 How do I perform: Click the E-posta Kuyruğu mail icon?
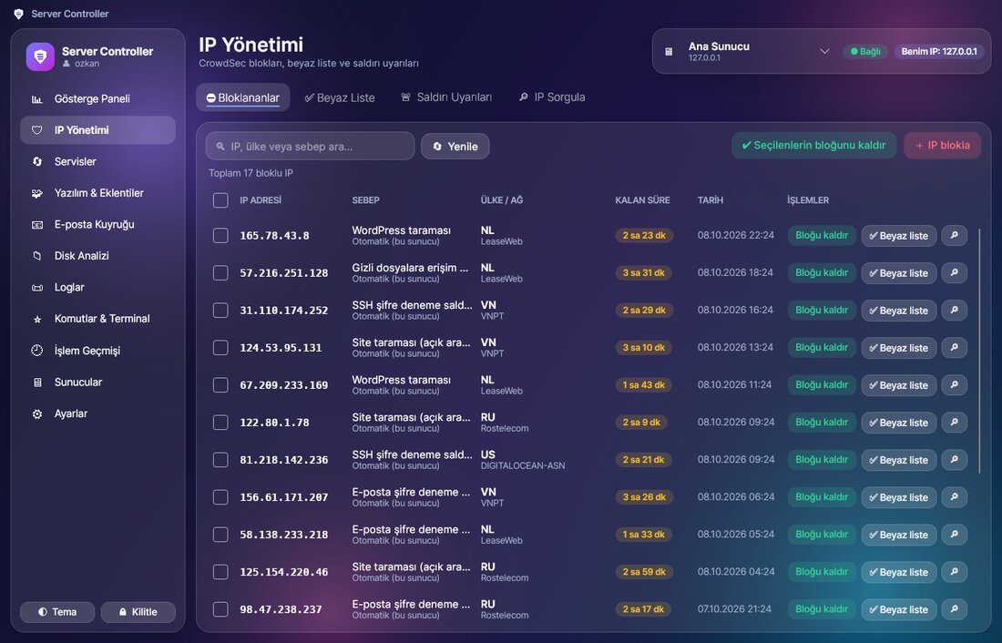(x=37, y=224)
